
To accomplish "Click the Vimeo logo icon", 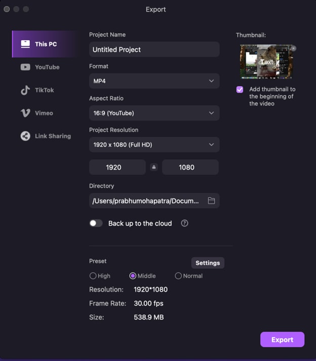I will coord(25,113).
